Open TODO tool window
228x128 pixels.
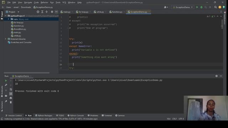click(60, 116)
